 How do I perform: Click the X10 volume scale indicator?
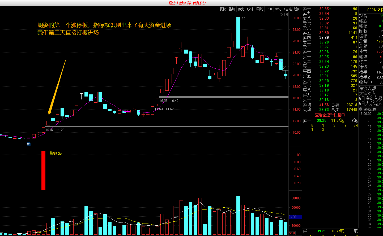pos(292,233)
